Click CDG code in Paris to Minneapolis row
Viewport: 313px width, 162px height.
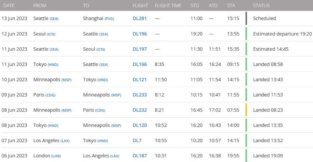[50, 95]
